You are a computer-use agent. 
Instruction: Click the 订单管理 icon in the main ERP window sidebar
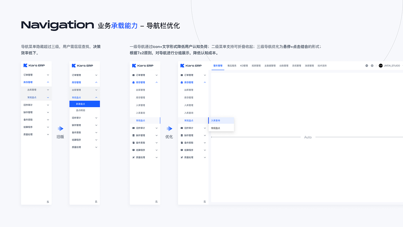182,75
